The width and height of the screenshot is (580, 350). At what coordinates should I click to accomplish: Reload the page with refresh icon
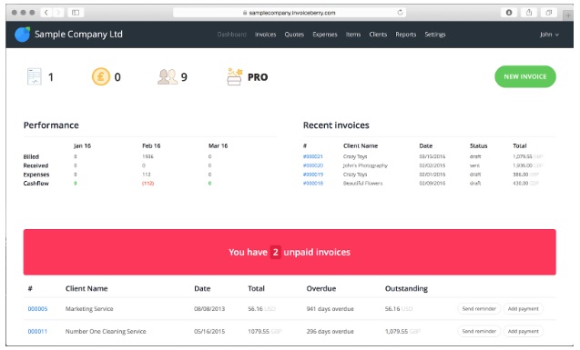pos(400,13)
